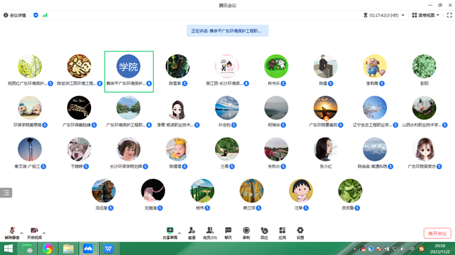Start recording (录制) the meeting
This screenshot has width=455, height=255.
[x=246, y=233]
